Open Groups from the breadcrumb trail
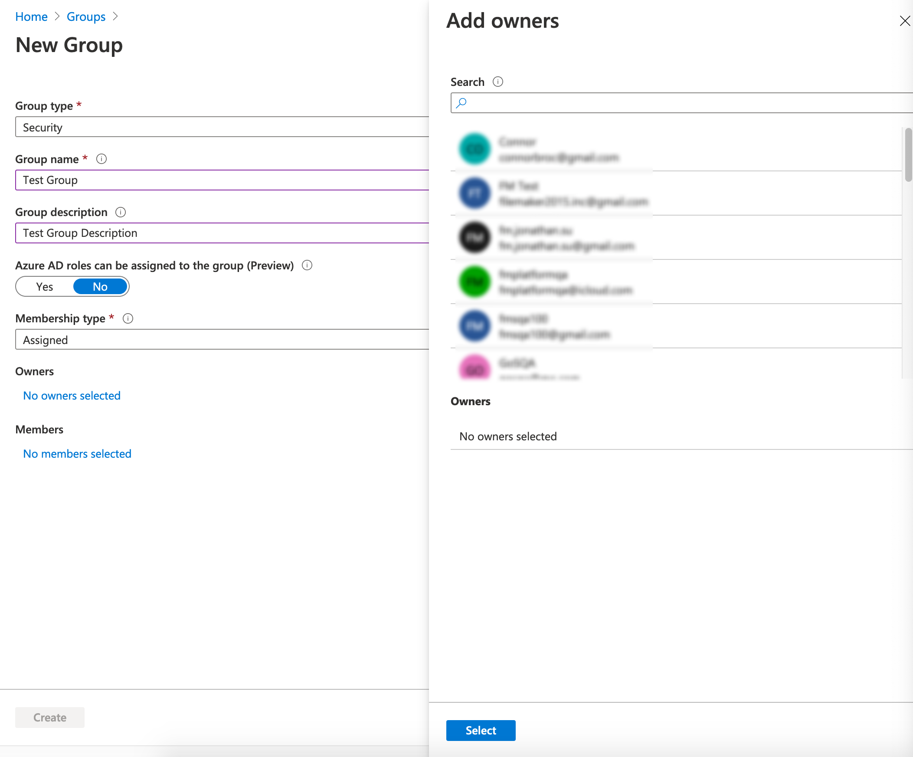This screenshot has width=913, height=757. pos(85,16)
